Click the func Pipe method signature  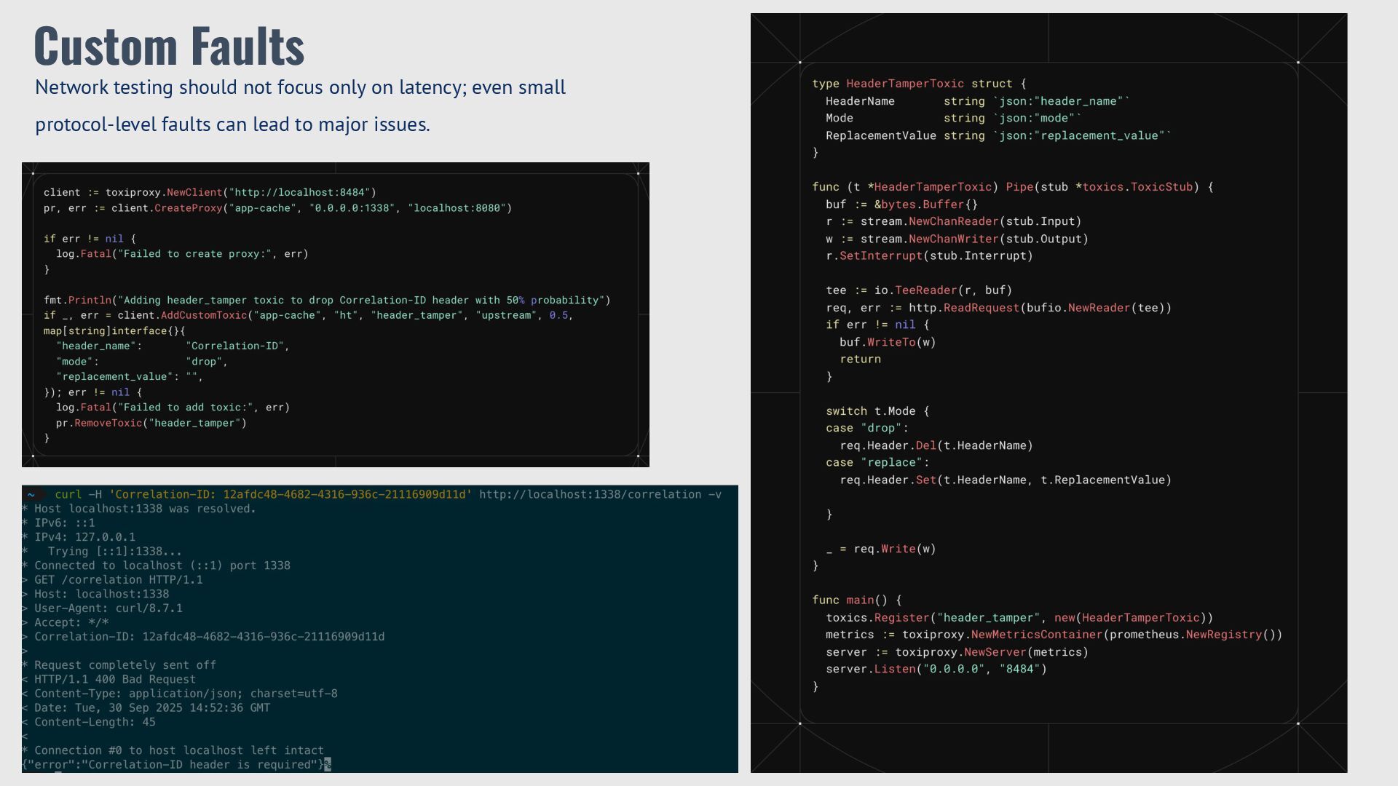pyautogui.click(x=1012, y=187)
